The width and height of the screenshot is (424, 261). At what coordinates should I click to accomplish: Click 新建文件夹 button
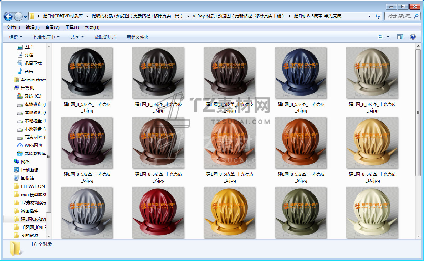pos(138,37)
